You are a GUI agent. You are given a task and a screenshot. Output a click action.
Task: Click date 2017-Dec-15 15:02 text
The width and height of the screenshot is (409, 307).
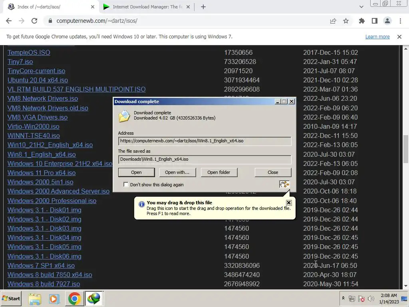click(330, 52)
